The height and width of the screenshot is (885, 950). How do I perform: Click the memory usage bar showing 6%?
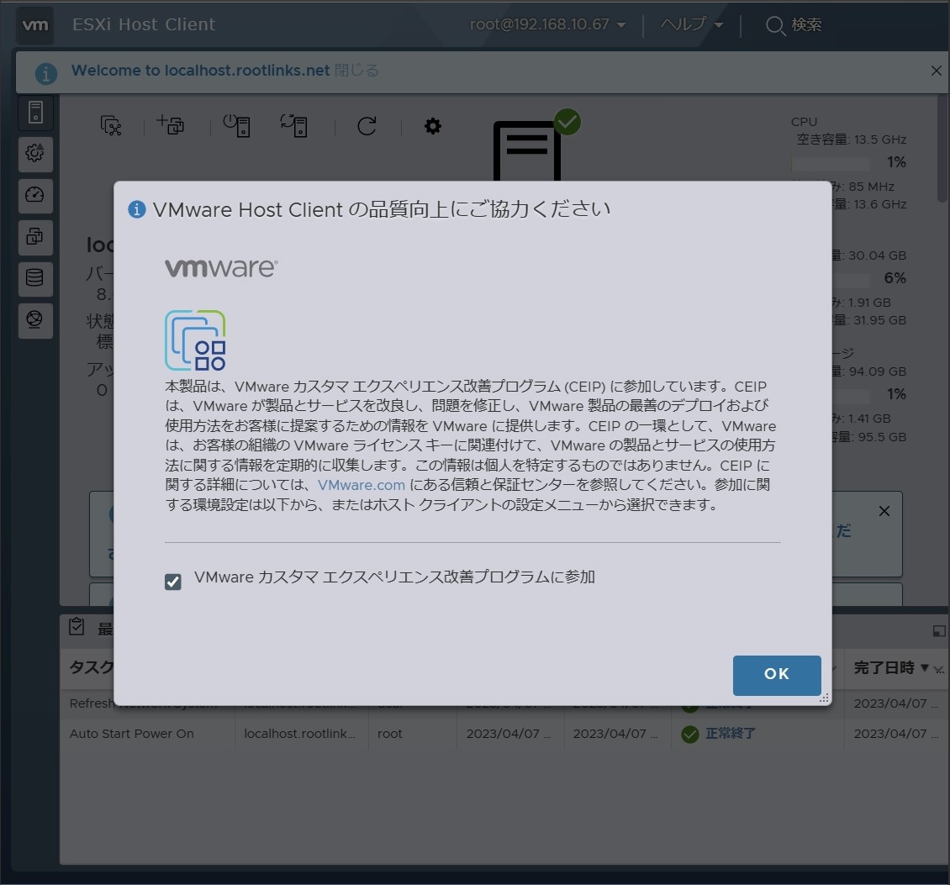[x=851, y=279]
